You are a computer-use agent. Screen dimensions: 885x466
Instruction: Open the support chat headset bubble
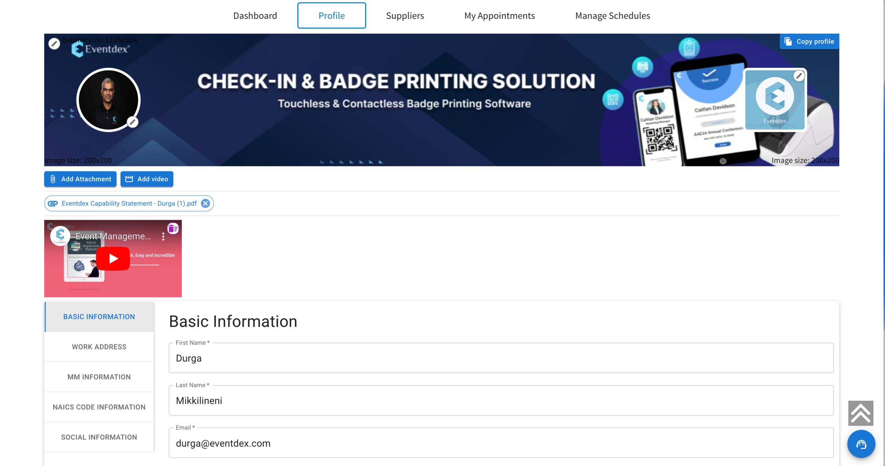pyautogui.click(x=861, y=444)
